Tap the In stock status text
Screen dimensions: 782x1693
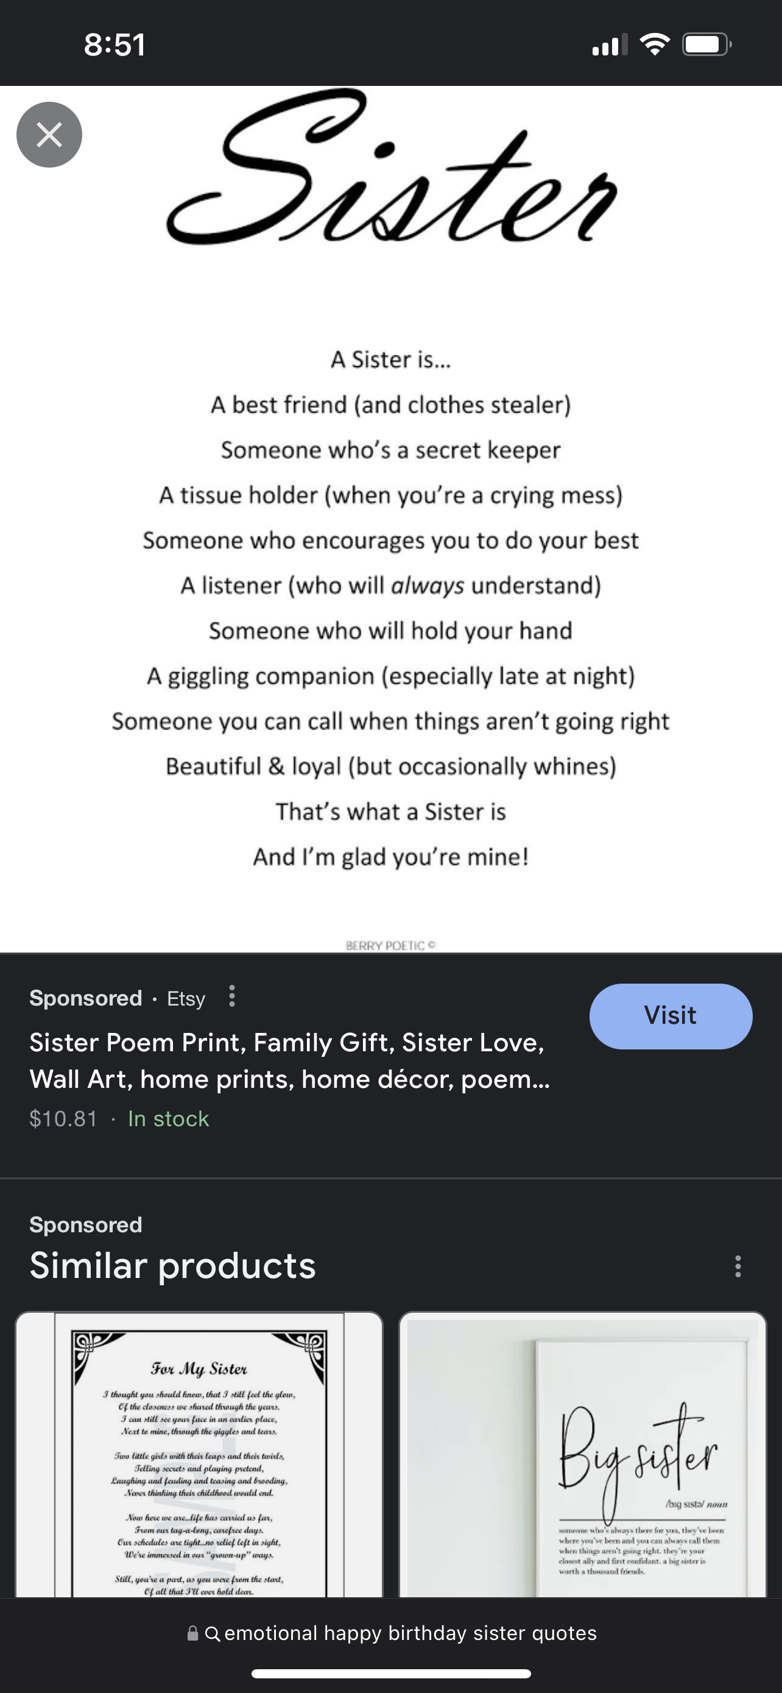pos(168,1118)
